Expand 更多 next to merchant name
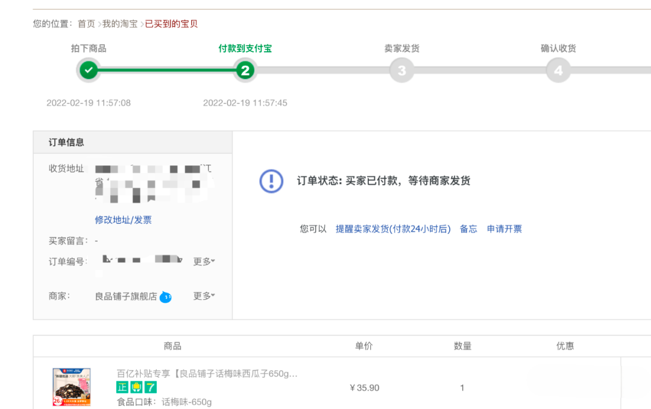Viewport: 651px width, 409px height. 204,296
